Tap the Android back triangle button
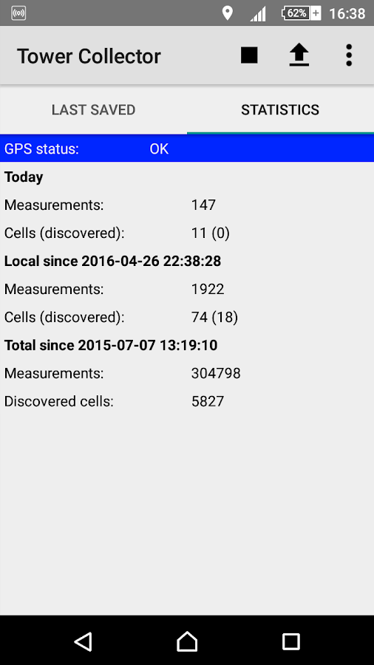374x665 pixels. 83,641
